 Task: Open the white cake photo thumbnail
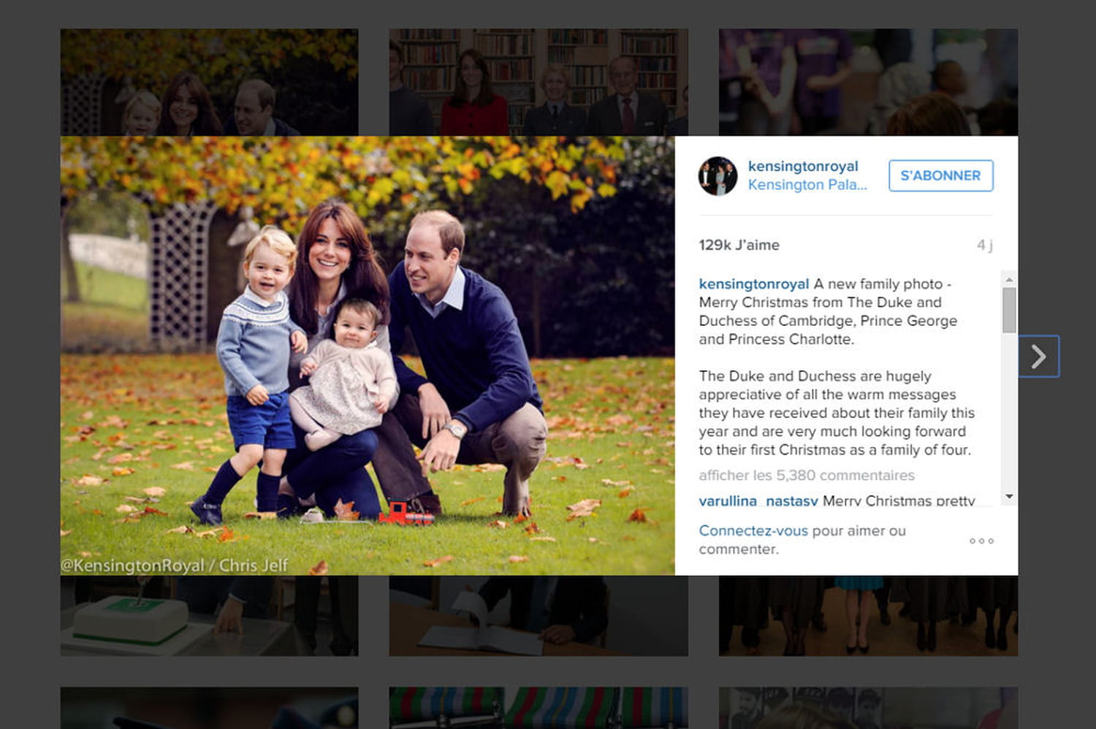[209, 615]
